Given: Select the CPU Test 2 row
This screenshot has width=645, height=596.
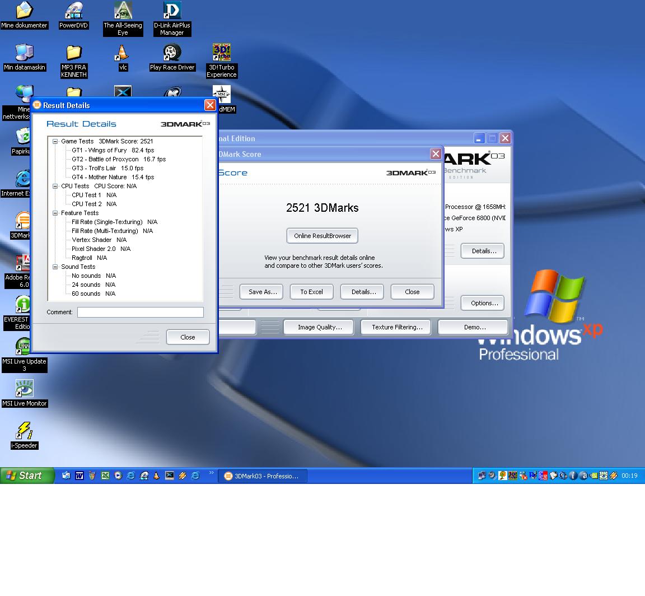Looking at the screenshot, I should click(x=94, y=204).
